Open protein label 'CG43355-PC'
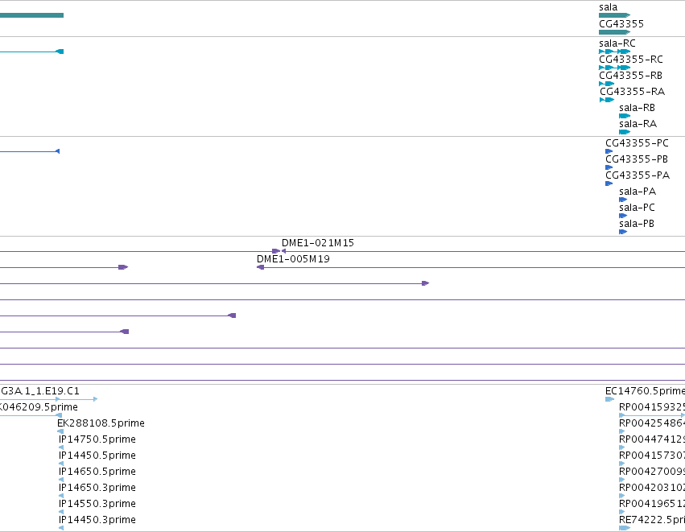Screen dimensions: 685x532 pyautogui.click(x=637, y=143)
